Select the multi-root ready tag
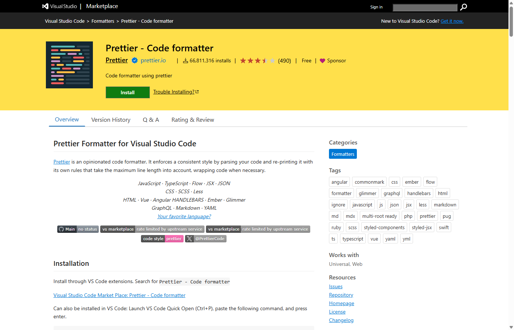The width and height of the screenshot is (514, 330). click(380, 216)
